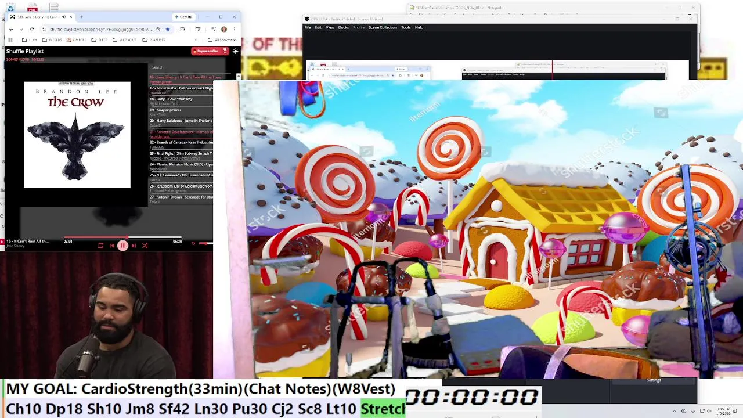Open Chrome extensions puzzle icon
743x418 pixels.
pyautogui.click(x=182, y=29)
